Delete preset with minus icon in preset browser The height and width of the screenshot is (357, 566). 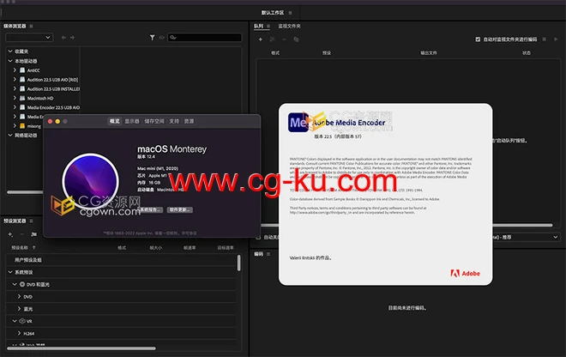(x=22, y=234)
